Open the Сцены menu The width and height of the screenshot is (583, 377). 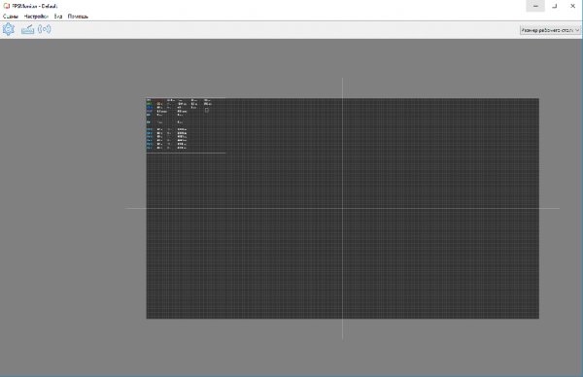pos(11,17)
